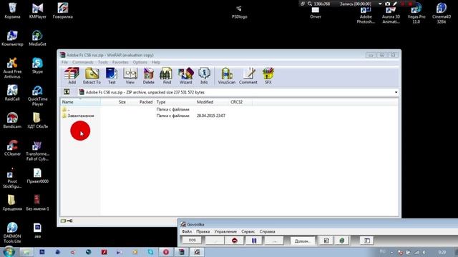
Task: Click the KMPlayer desktop icon
Action: coord(37,11)
